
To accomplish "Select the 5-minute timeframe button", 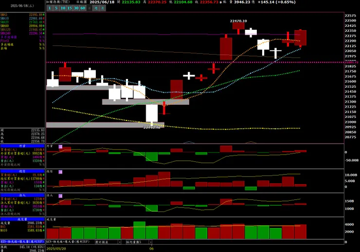I will point(56,8).
